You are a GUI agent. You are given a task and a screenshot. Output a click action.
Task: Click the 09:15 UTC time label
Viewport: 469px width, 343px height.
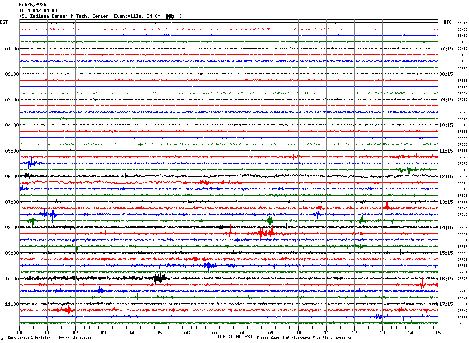coord(446,100)
